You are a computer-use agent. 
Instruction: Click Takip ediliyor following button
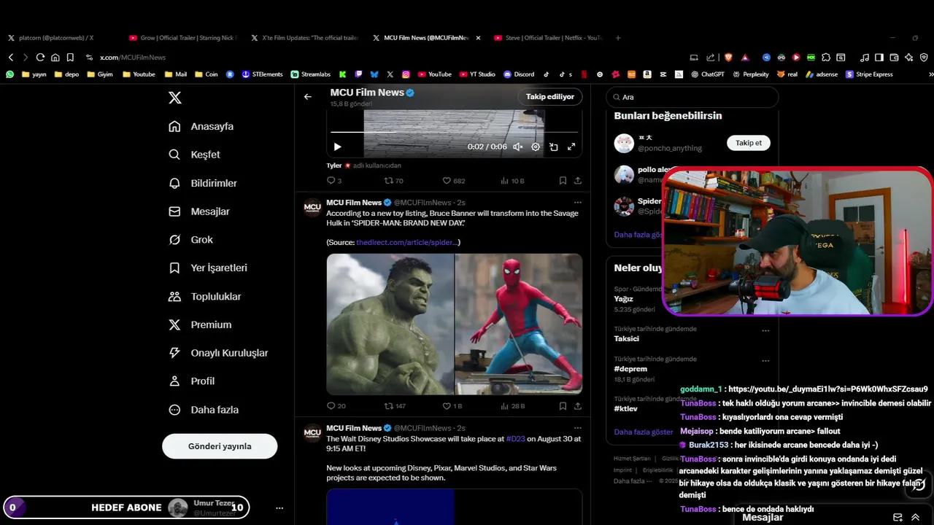pos(550,96)
